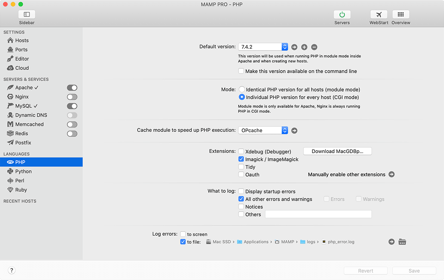Image resolution: width=444 pixels, height=280 pixels.
Task: Click arrow icon beside OPcache dropdown
Action: (294, 130)
